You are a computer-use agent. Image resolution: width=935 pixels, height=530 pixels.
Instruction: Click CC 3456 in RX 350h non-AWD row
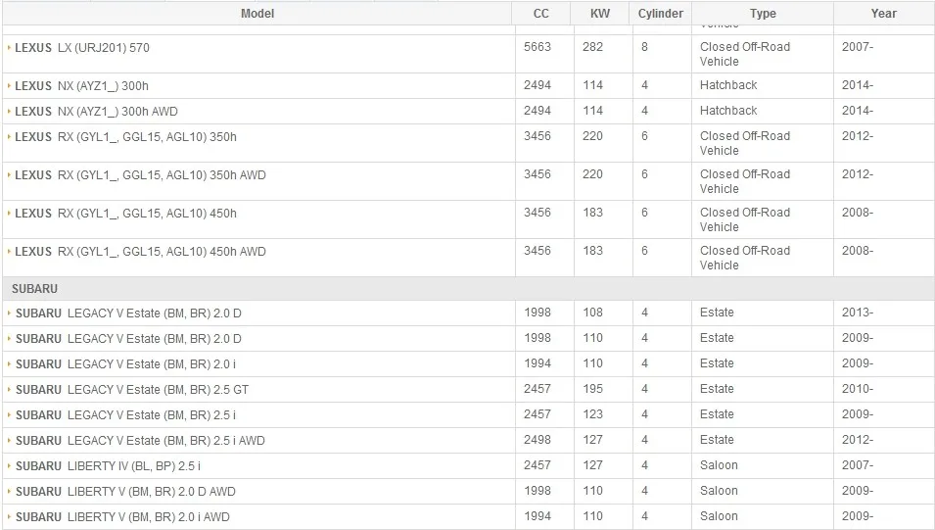(538, 136)
